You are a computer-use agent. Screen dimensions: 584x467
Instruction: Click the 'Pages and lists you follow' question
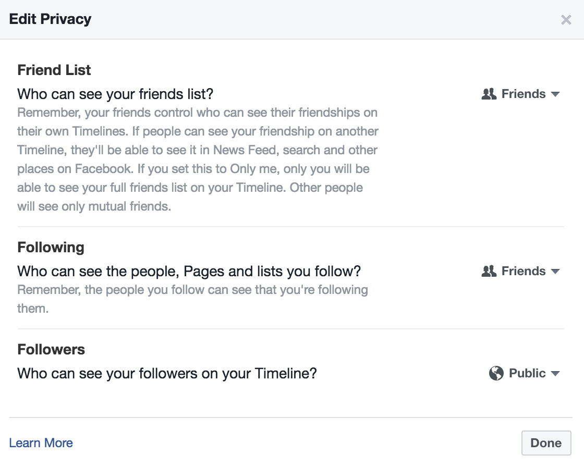pos(189,271)
